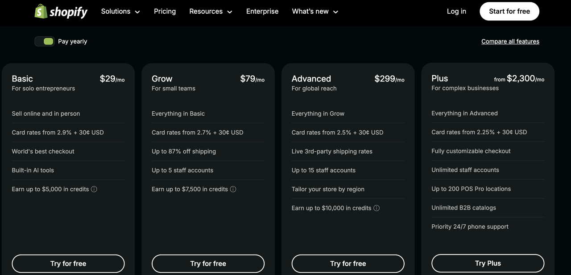Expand the What's new dropdown
Viewport: 571px width, 275px height.
[315, 12]
